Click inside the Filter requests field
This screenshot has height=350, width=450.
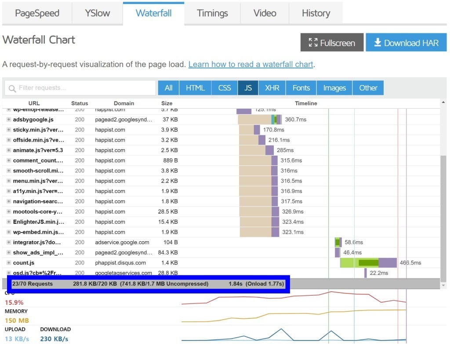coord(83,88)
